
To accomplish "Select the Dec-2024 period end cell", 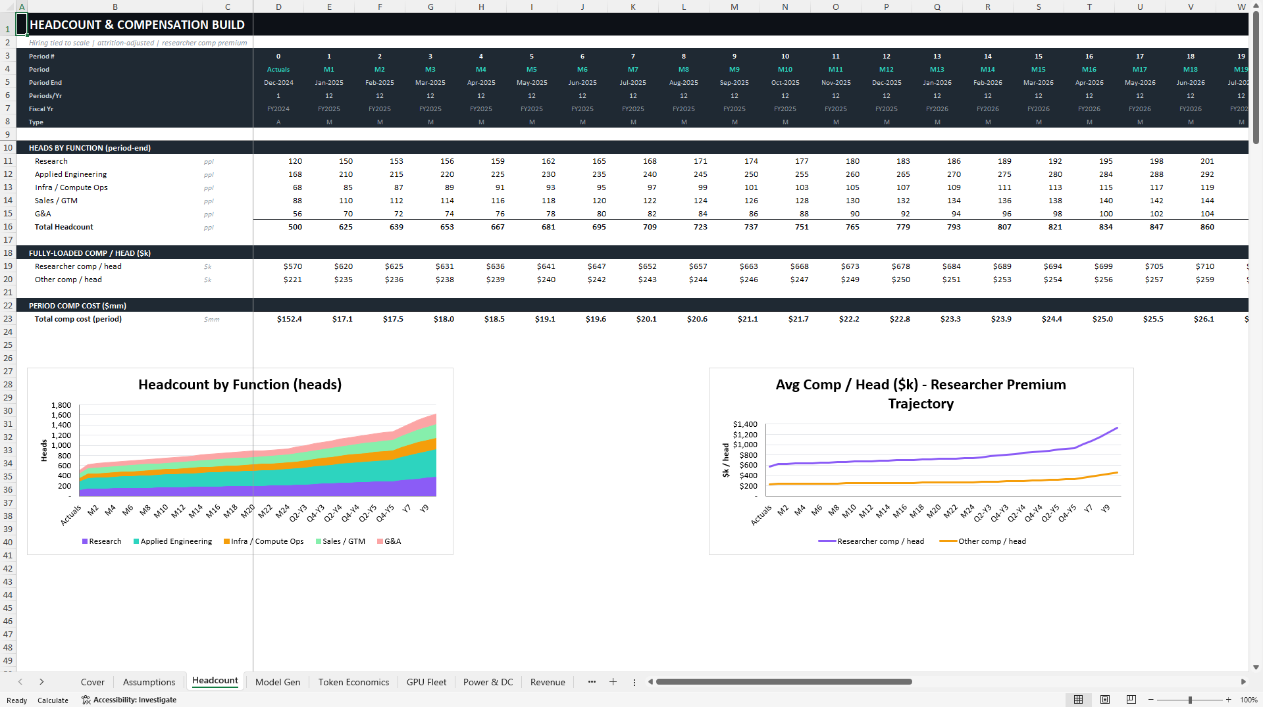I will tap(278, 83).
